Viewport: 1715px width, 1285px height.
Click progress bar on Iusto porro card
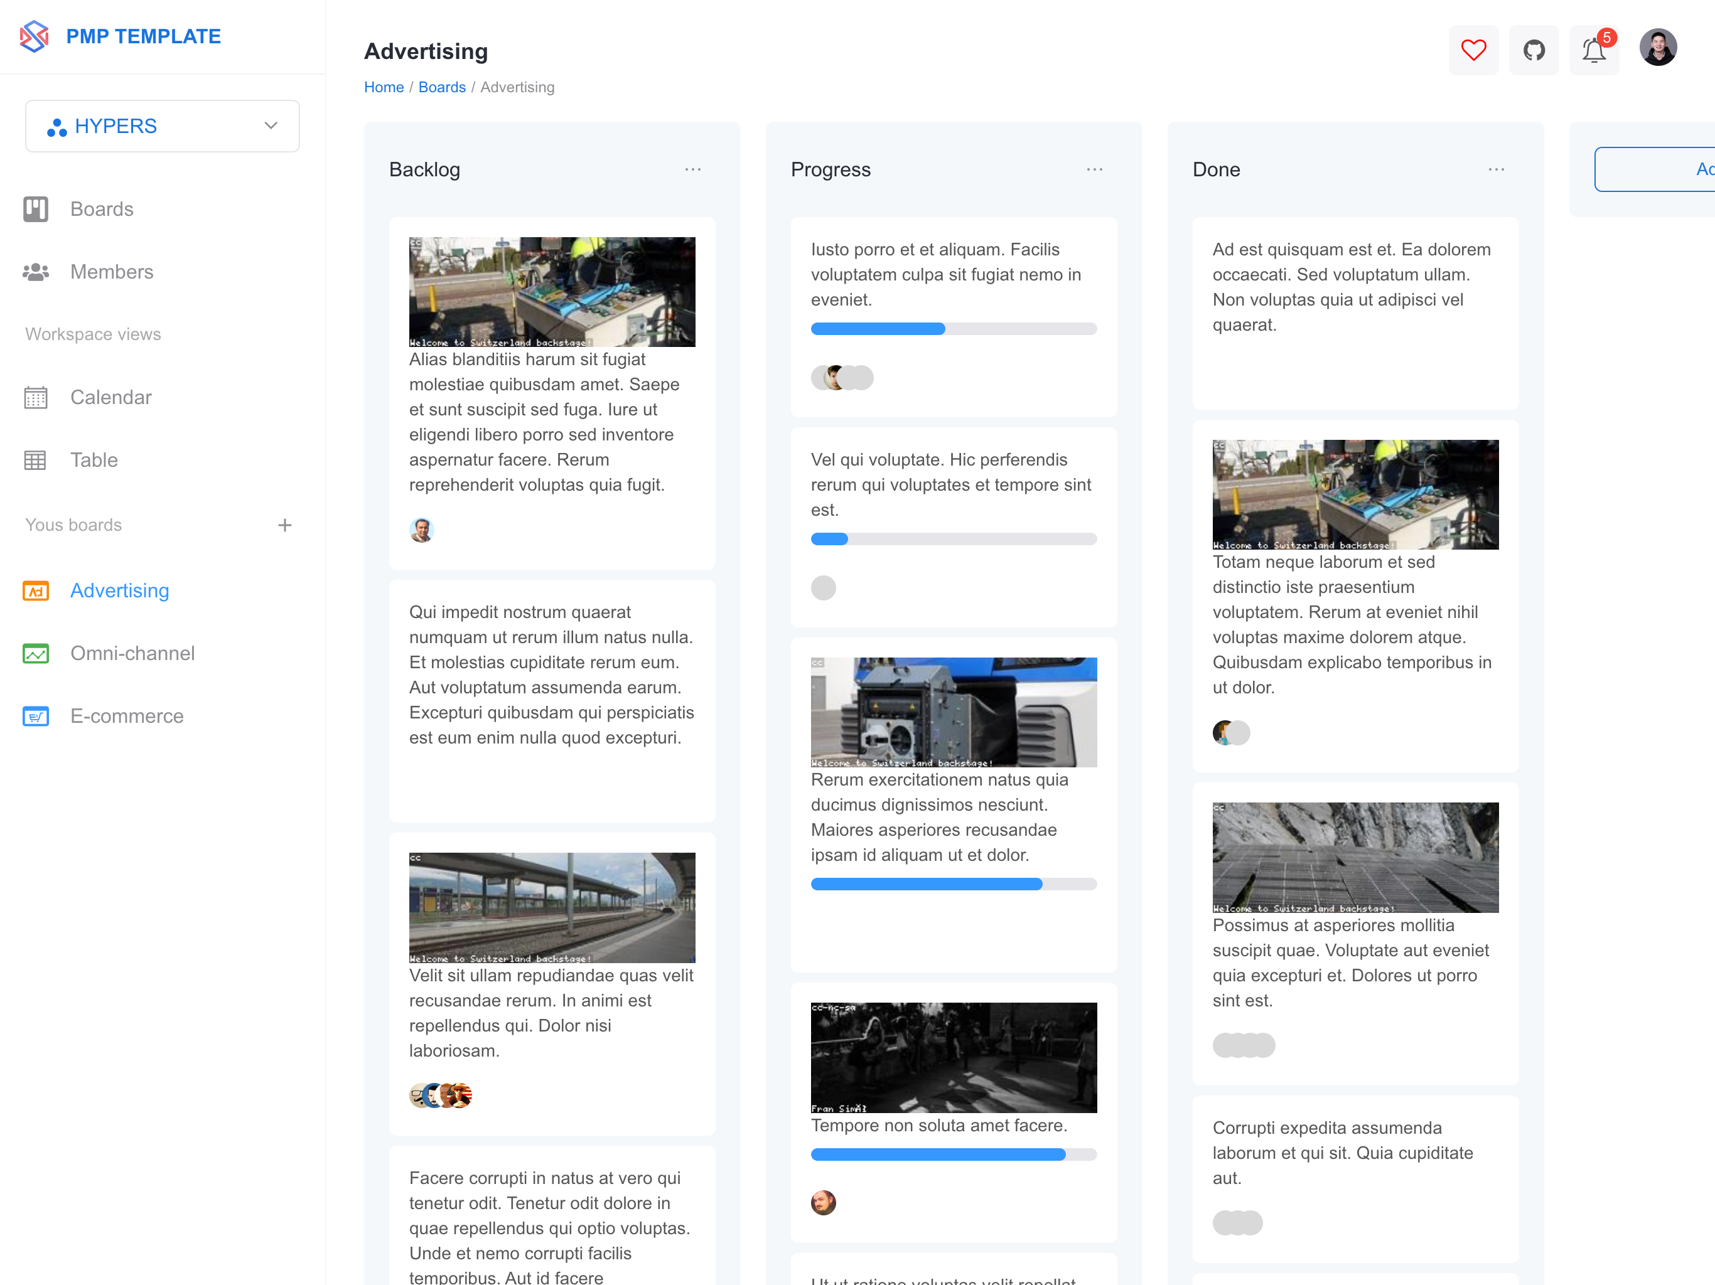(953, 329)
